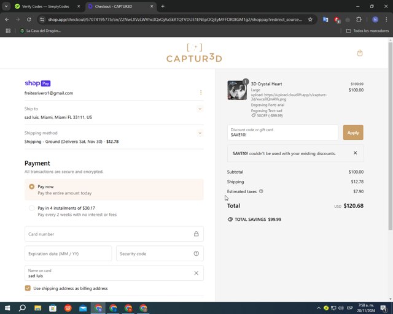
Task: Open the translate extension icon
Action: pos(325,20)
